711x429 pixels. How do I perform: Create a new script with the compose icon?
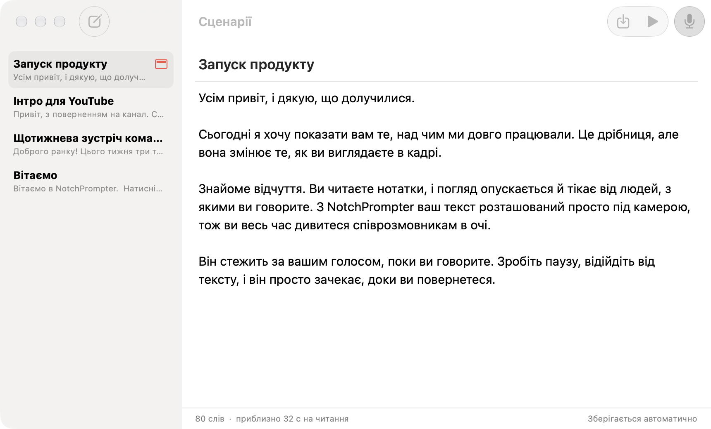click(x=94, y=21)
